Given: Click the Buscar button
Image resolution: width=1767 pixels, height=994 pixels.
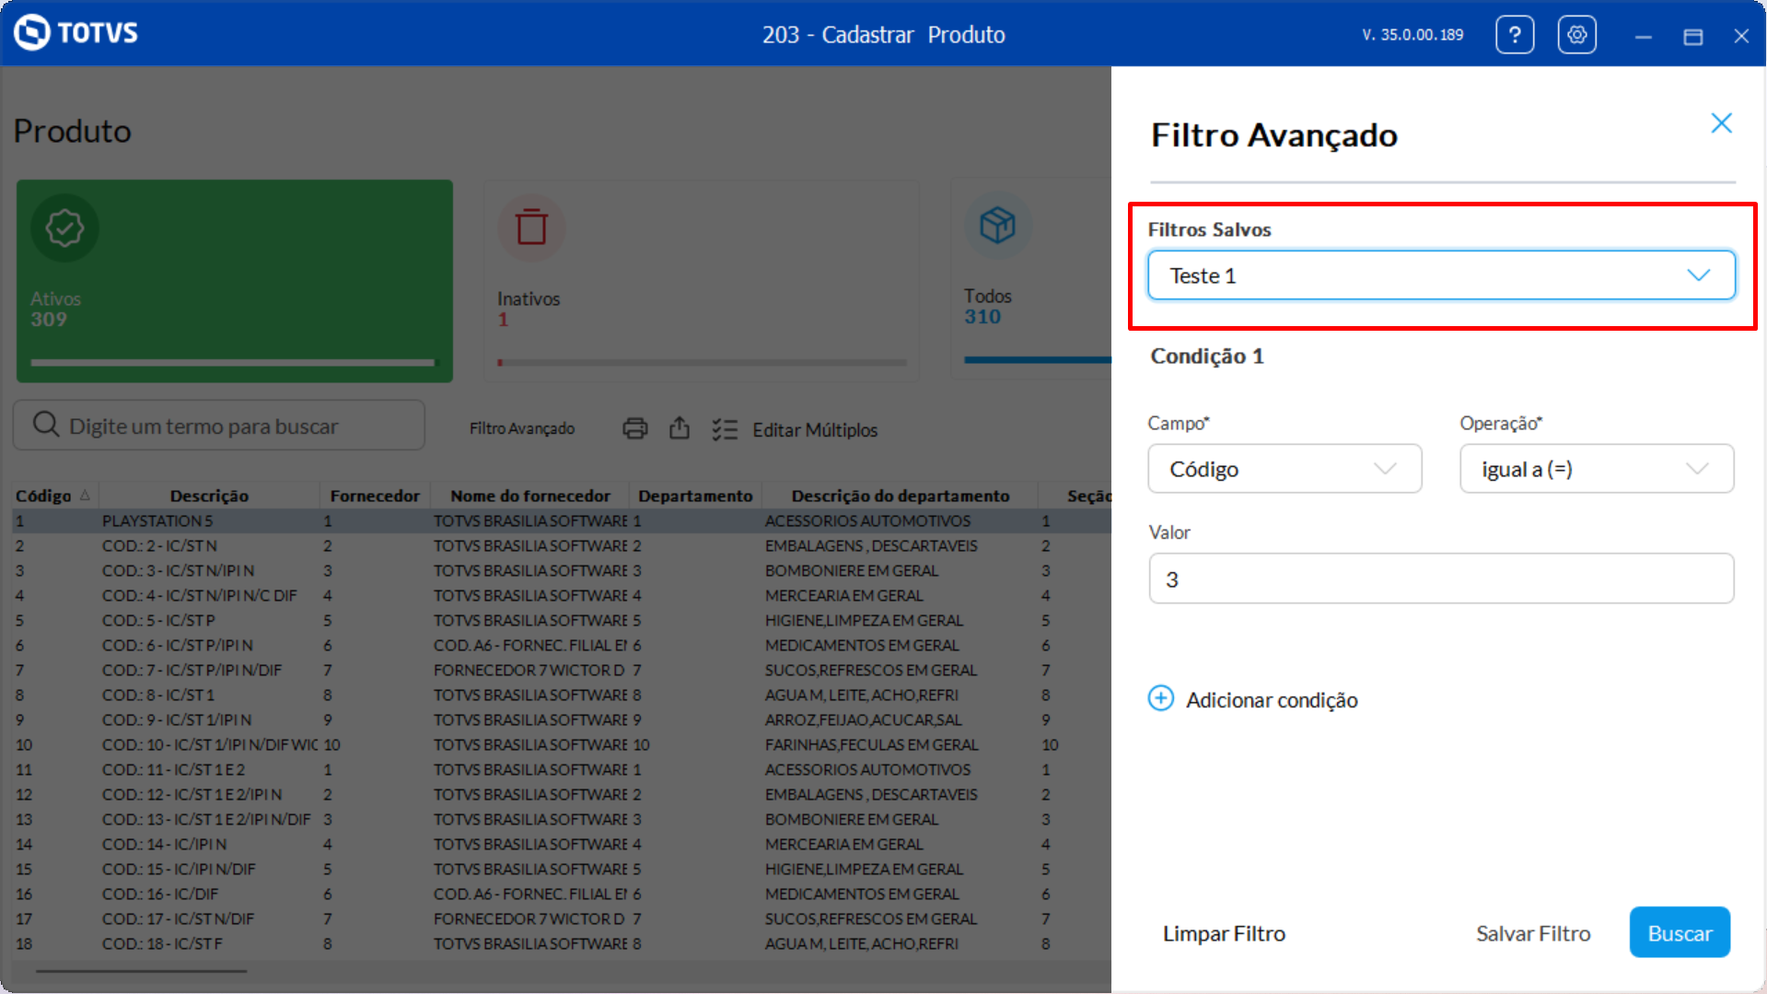Looking at the screenshot, I should click(x=1680, y=933).
